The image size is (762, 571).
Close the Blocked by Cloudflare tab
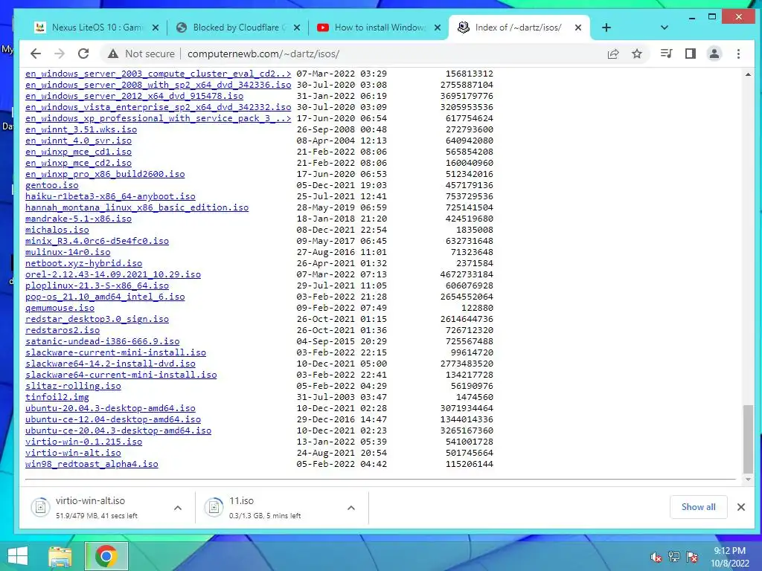[297, 28]
